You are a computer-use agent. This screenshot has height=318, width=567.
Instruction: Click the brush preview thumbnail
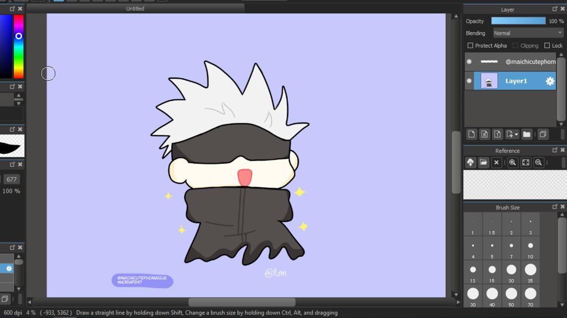coord(12,146)
